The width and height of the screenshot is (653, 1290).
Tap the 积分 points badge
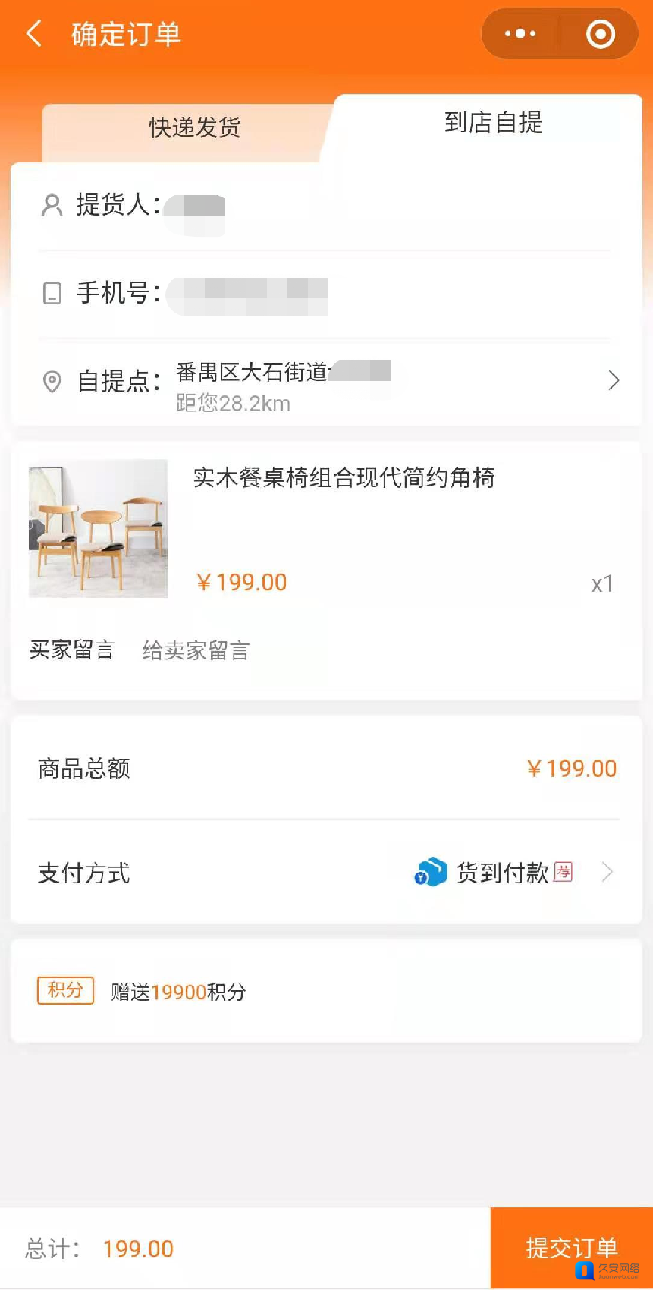coord(65,990)
